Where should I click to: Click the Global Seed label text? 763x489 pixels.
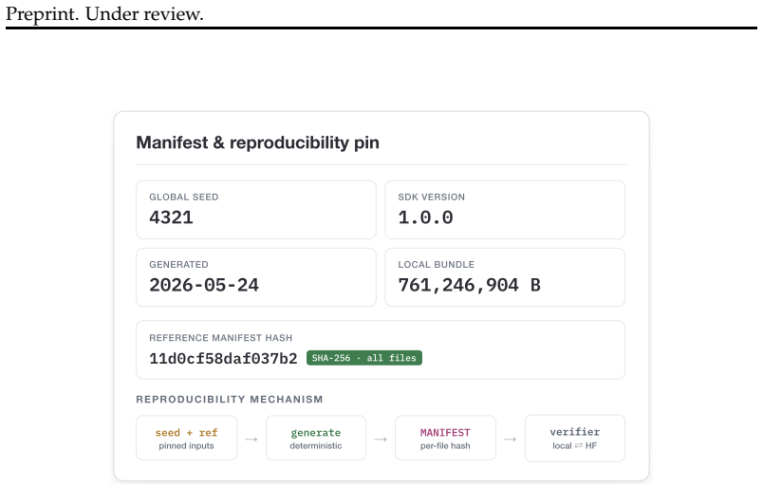click(183, 197)
